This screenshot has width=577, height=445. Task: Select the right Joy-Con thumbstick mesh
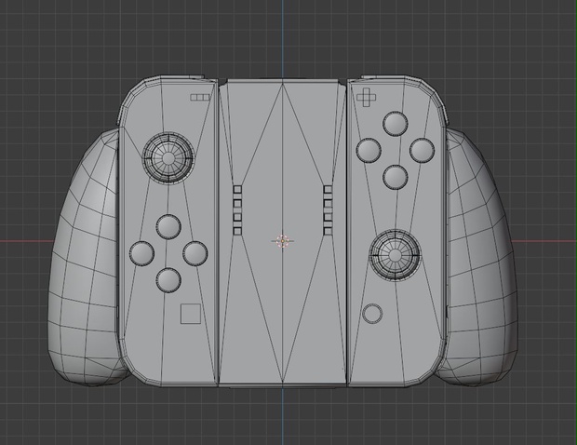pyautogui.click(x=395, y=255)
